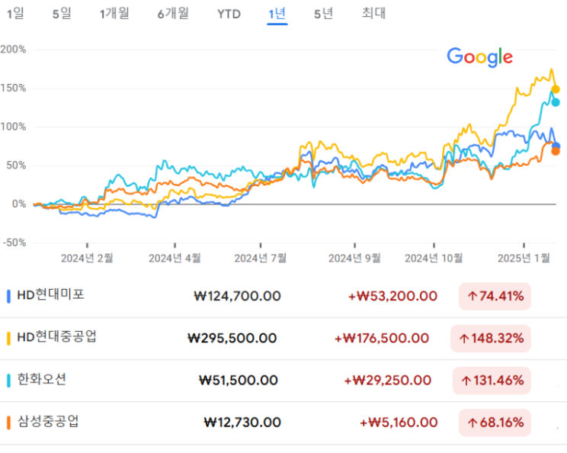Image resolution: width=567 pixels, height=453 pixels.
Task: Click the 148.32% gain badge
Action: (491, 339)
